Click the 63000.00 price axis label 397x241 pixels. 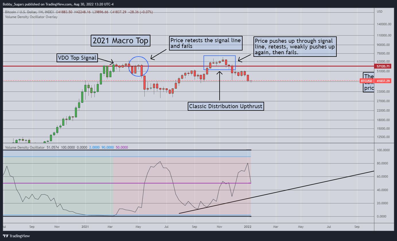383,61
